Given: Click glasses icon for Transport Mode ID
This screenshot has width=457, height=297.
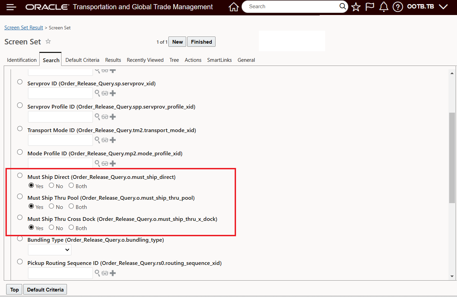Looking at the screenshot, I should pos(105,140).
